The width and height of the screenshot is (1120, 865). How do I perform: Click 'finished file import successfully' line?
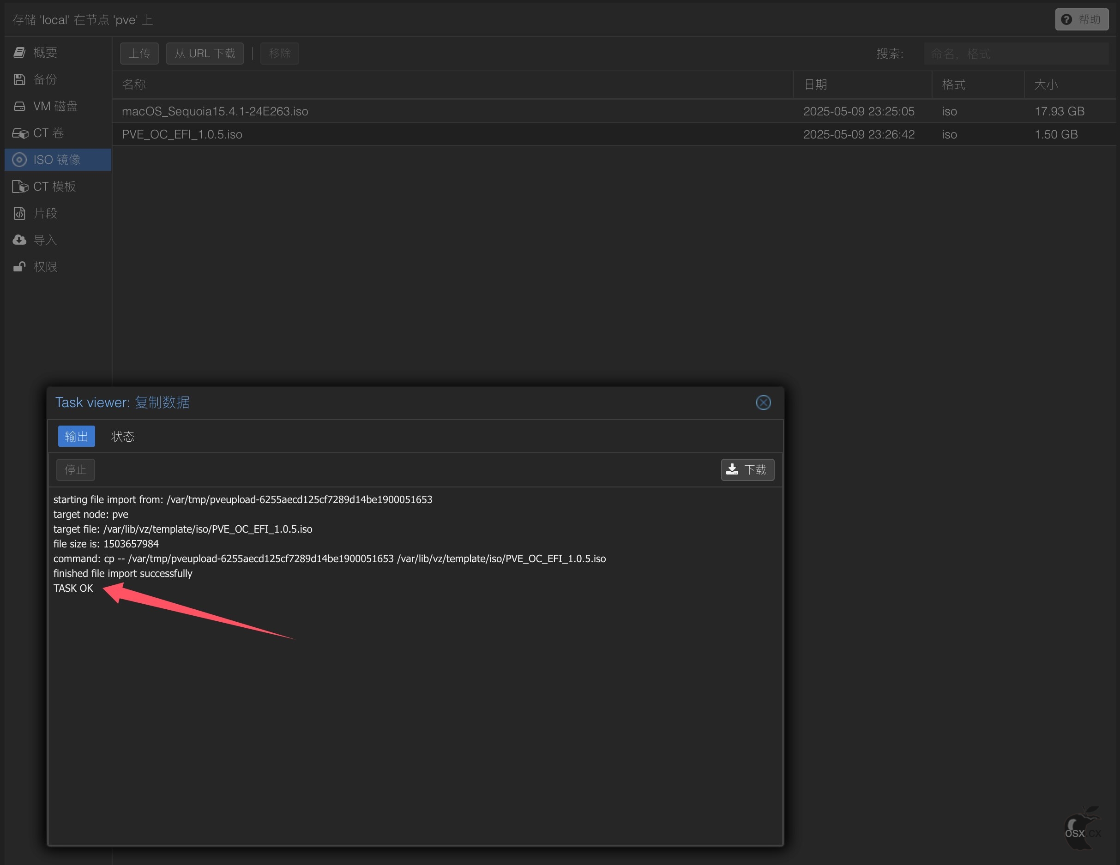[122, 573]
